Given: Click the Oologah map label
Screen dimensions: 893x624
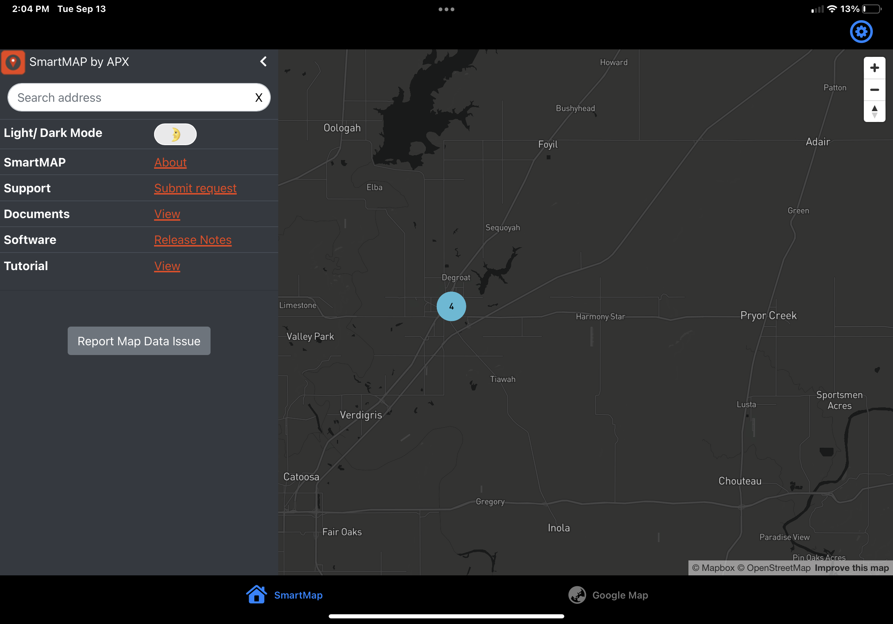Looking at the screenshot, I should click(342, 128).
